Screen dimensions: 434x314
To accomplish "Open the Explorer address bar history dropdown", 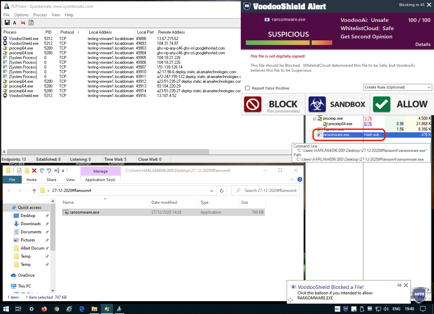I will pyautogui.click(x=212, y=191).
